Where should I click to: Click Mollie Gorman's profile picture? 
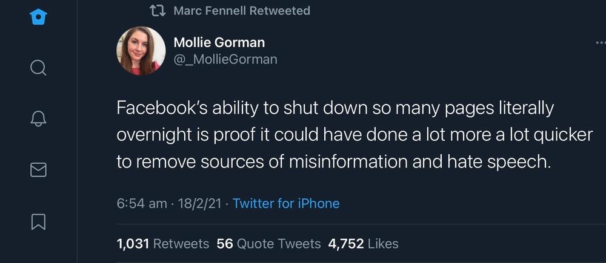141,51
